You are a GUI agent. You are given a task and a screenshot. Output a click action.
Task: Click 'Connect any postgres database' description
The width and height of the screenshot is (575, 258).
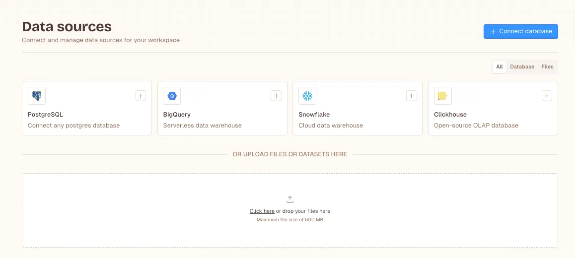tap(73, 126)
